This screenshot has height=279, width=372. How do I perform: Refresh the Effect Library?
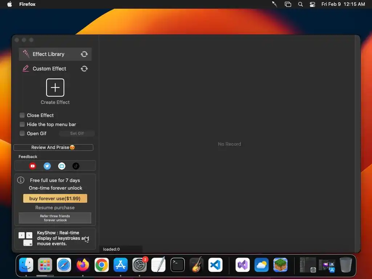click(x=84, y=54)
